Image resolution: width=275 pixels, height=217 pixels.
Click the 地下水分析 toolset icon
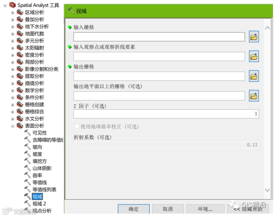pyautogui.click(x=20, y=26)
